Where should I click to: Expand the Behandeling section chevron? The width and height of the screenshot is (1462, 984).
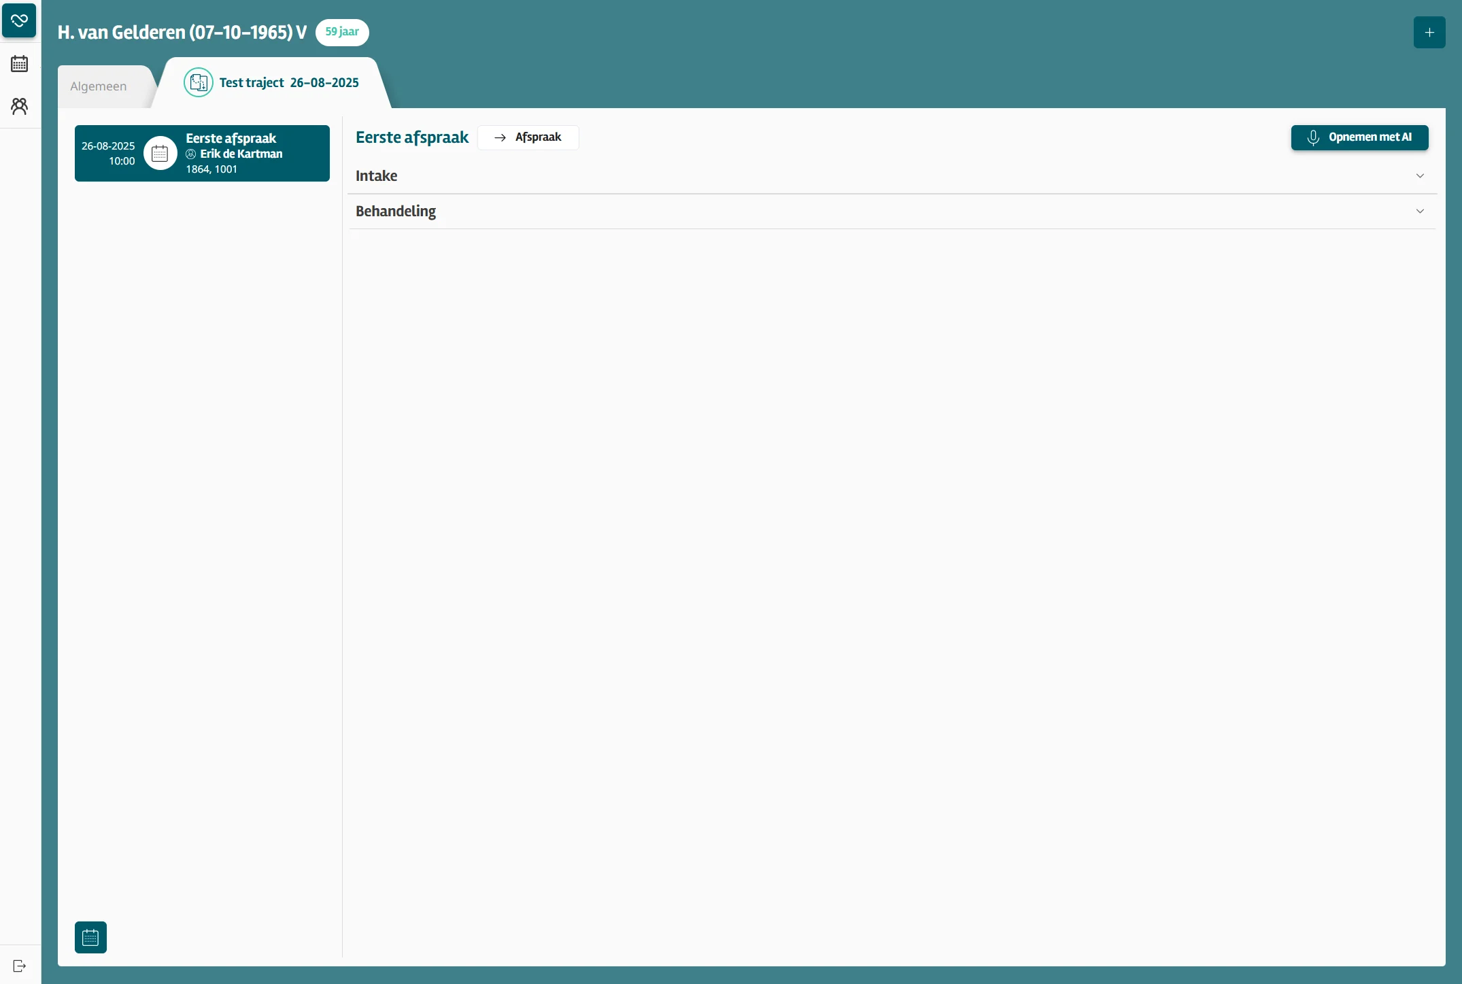pos(1420,211)
